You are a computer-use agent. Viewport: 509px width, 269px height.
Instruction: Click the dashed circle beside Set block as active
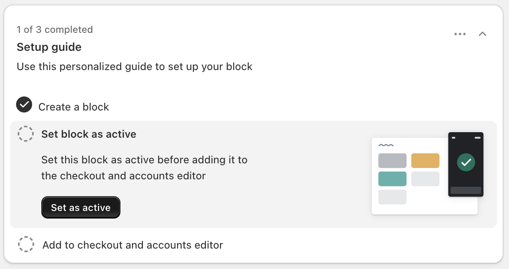coord(26,134)
